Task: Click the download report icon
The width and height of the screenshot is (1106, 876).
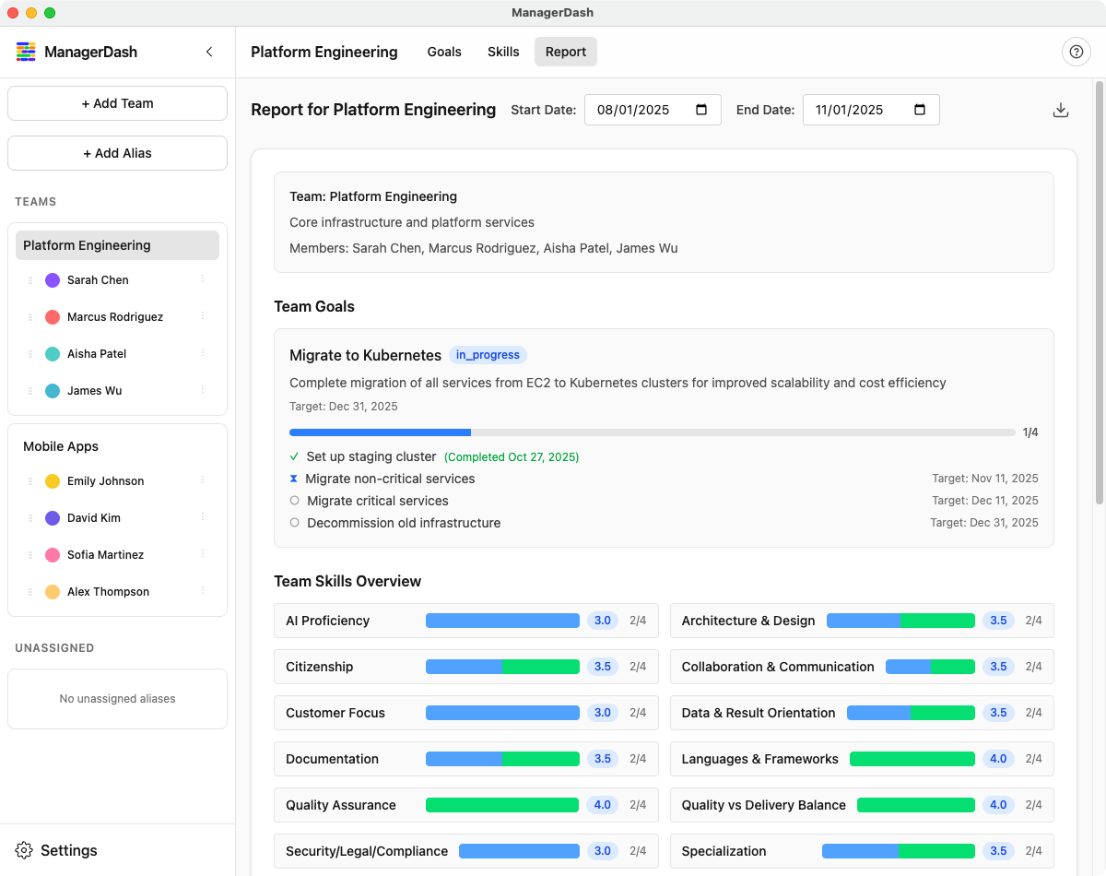Action: click(1061, 111)
